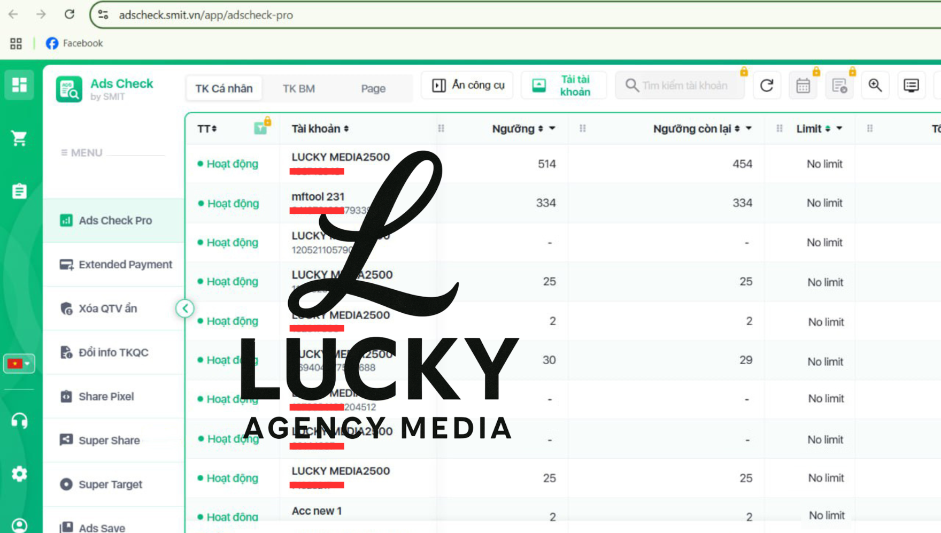Select the account name mftool 231
This screenshot has height=533, width=941.
click(x=318, y=197)
